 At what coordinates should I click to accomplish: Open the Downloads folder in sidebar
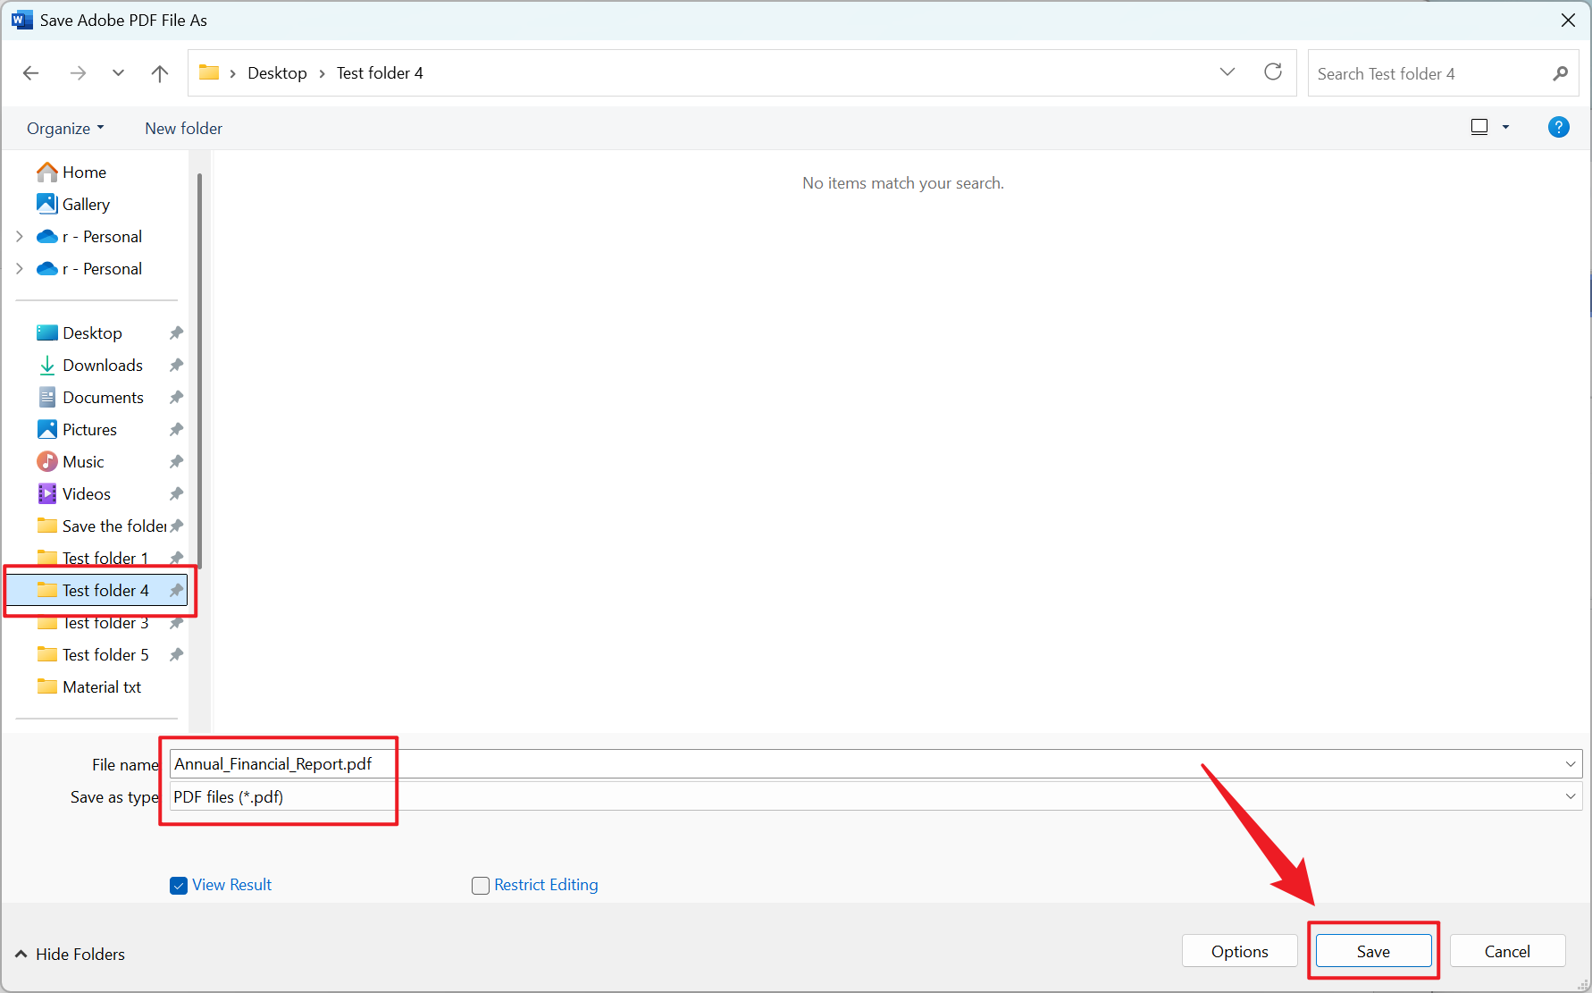click(102, 366)
